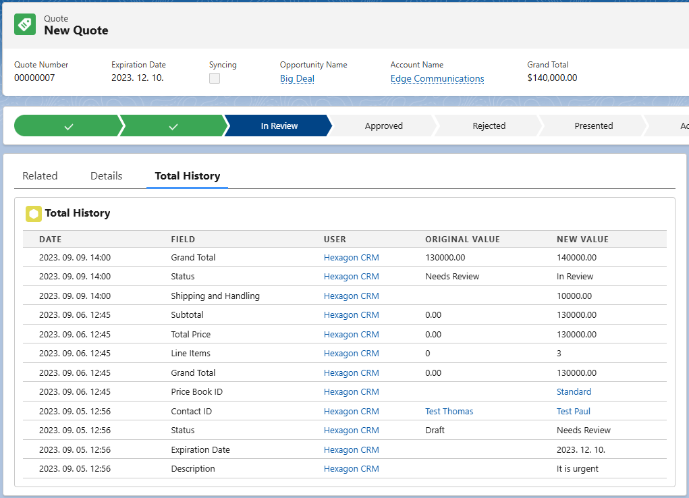Open the Details tab
This screenshot has height=498, width=689.
pyautogui.click(x=106, y=176)
